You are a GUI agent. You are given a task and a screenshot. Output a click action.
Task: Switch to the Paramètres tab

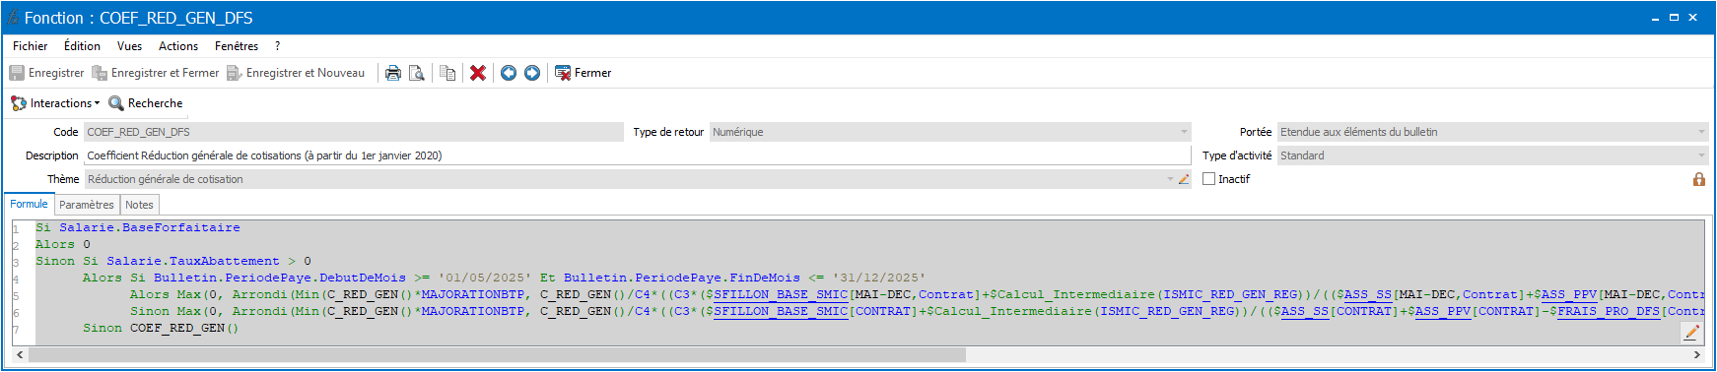coord(87,205)
